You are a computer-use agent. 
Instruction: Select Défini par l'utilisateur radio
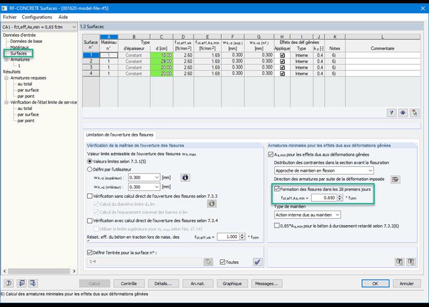[x=89, y=170]
